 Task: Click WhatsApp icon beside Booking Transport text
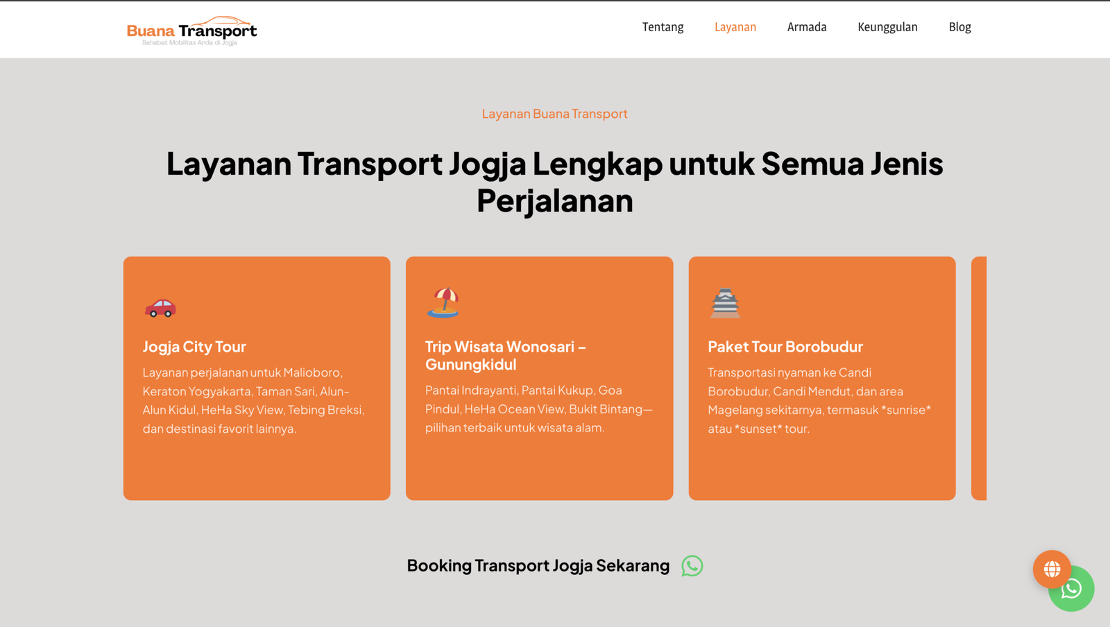tap(692, 566)
